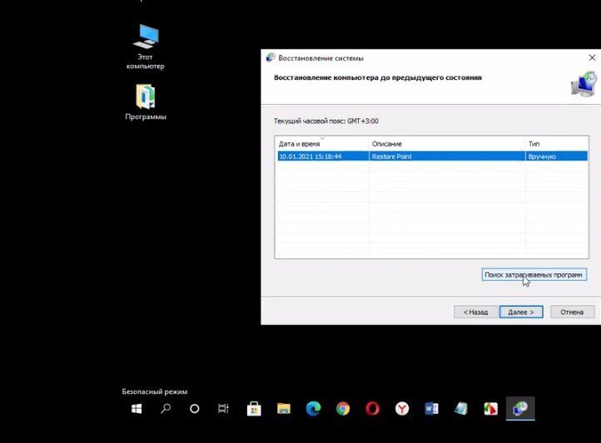Launch Microsoft Store from the taskbar
Screen dimensions: 601x443
click(254, 409)
